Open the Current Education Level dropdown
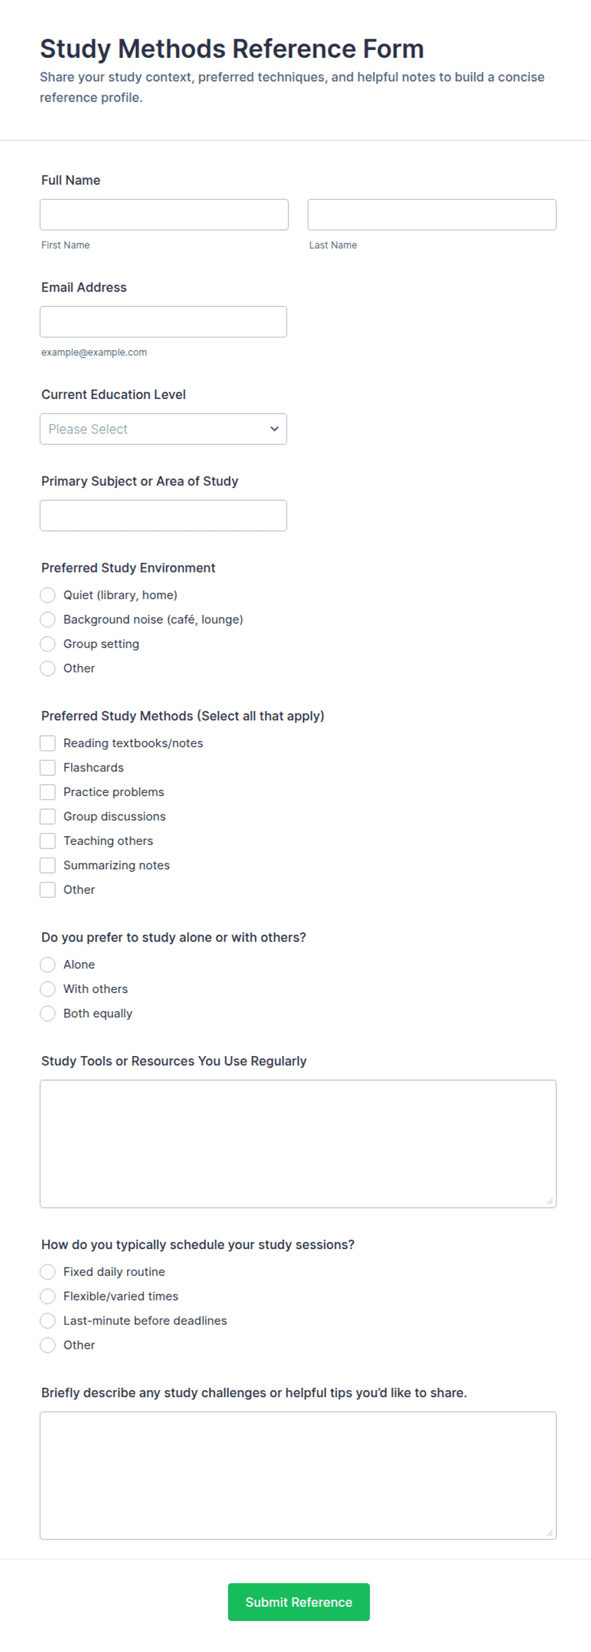The height and width of the screenshot is (1652, 591). tap(163, 428)
